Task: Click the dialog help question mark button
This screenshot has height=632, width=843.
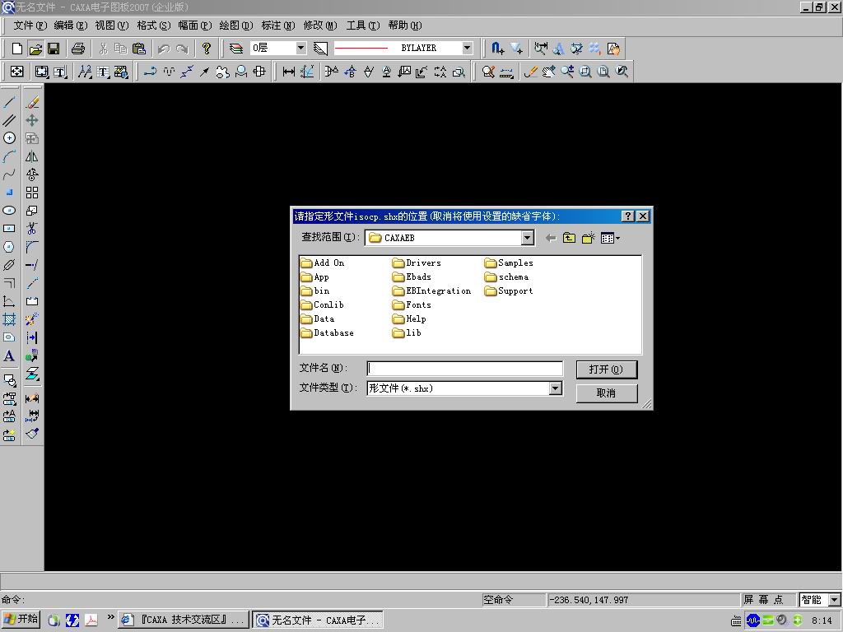Action: point(627,216)
